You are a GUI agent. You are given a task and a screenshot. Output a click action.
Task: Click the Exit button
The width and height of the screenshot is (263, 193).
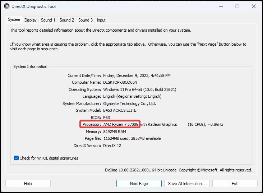coord(235,184)
